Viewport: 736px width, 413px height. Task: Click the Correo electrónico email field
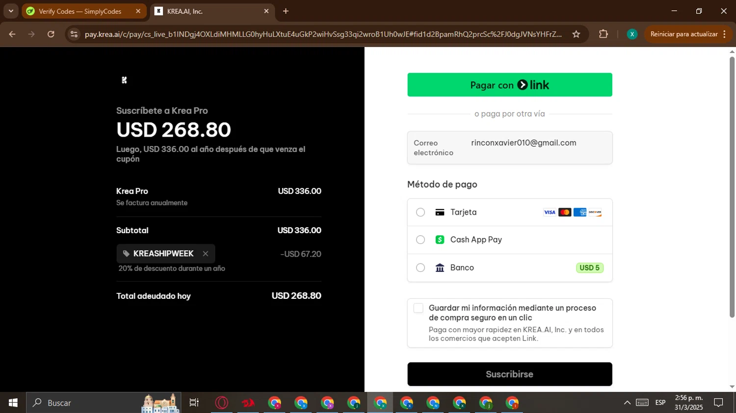[510, 147]
